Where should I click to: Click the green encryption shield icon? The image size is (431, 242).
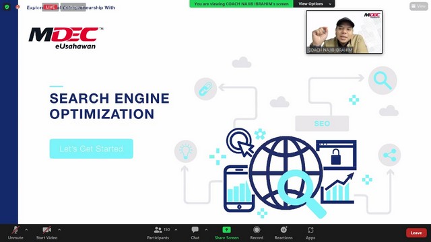[7, 7]
